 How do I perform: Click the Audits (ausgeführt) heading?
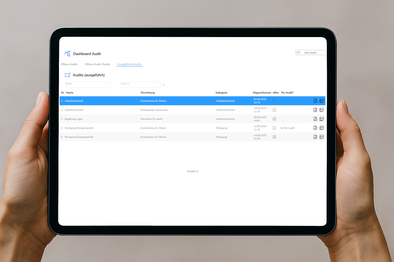(x=89, y=75)
